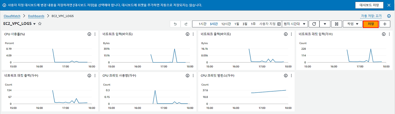Click the CPU 크레딧 밸런스(개수) widget title
This screenshot has width=395, height=114.
pyautogui.click(x=218, y=75)
